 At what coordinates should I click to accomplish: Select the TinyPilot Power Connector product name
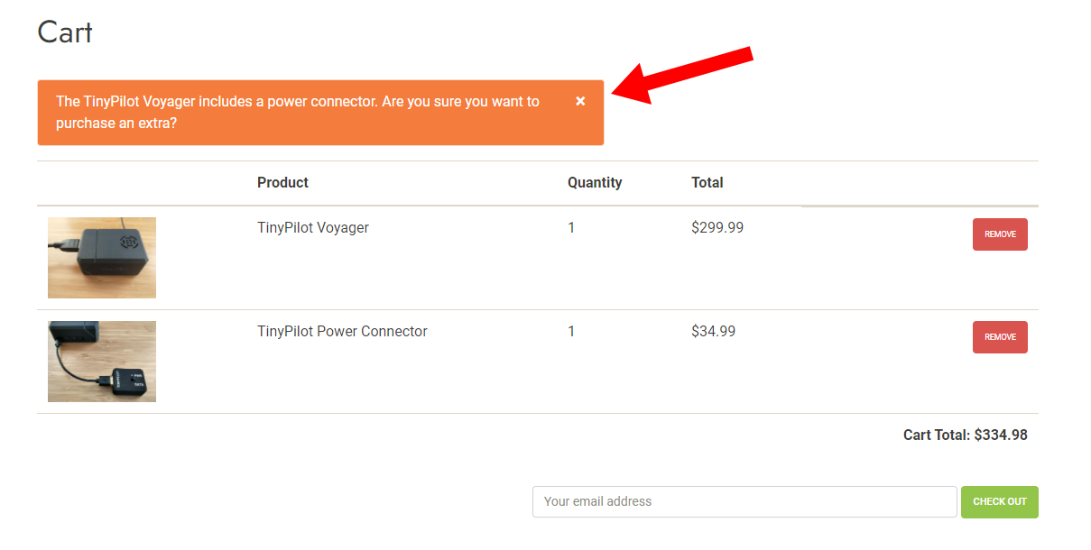pyautogui.click(x=342, y=331)
